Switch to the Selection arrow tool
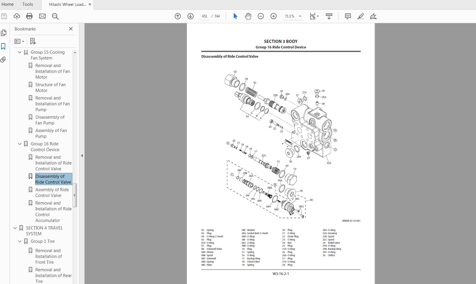The image size is (476, 284). coord(235,16)
